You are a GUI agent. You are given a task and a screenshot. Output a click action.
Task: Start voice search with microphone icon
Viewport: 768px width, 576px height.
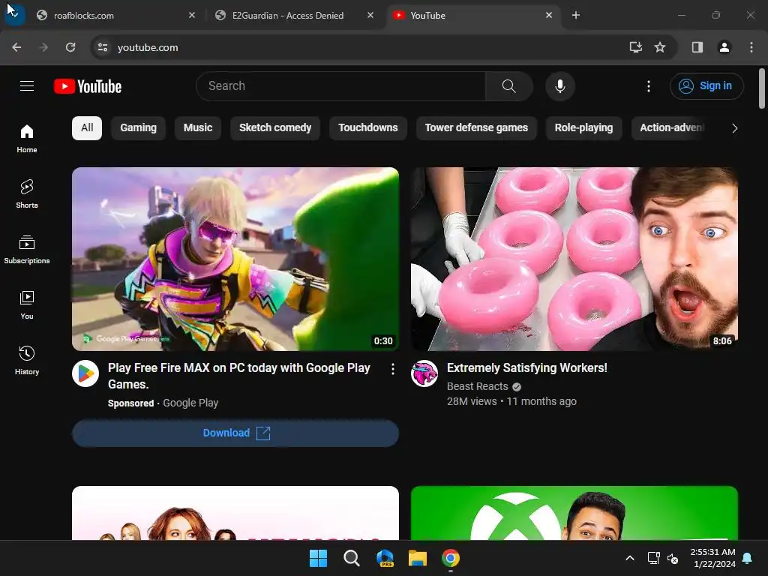pyautogui.click(x=559, y=86)
